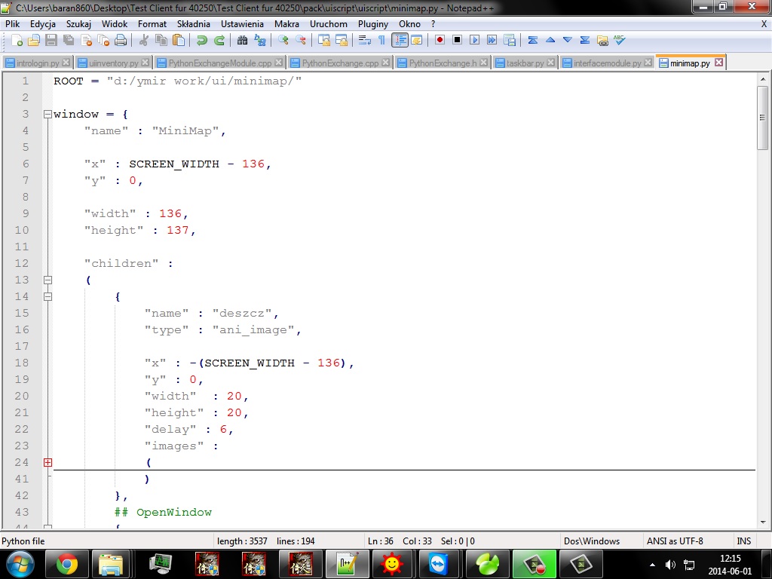
Task: Save the recorded macro icon
Action: click(x=510, y=41)
